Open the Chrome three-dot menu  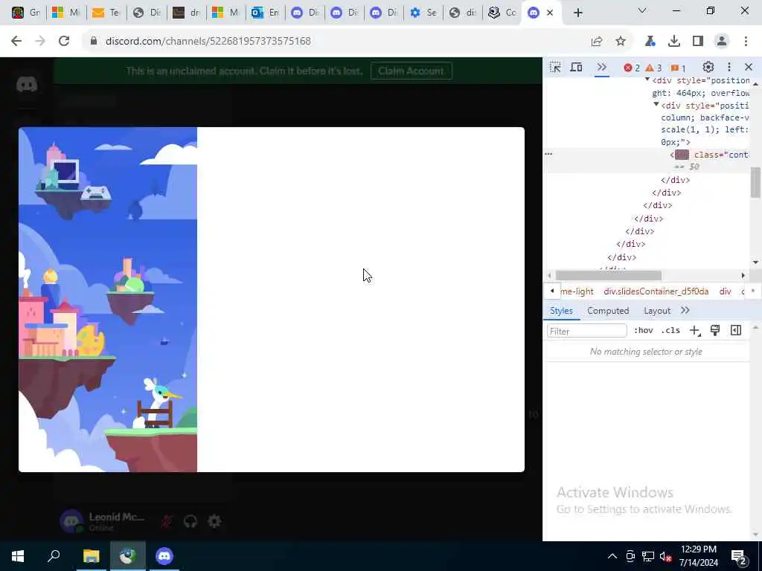tap(746, 42)
